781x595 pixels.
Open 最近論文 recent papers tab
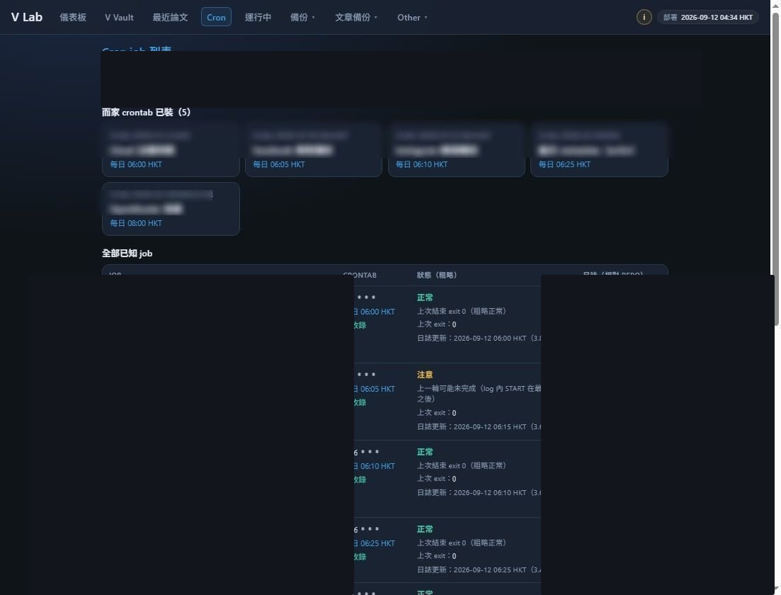coord(170,17)
